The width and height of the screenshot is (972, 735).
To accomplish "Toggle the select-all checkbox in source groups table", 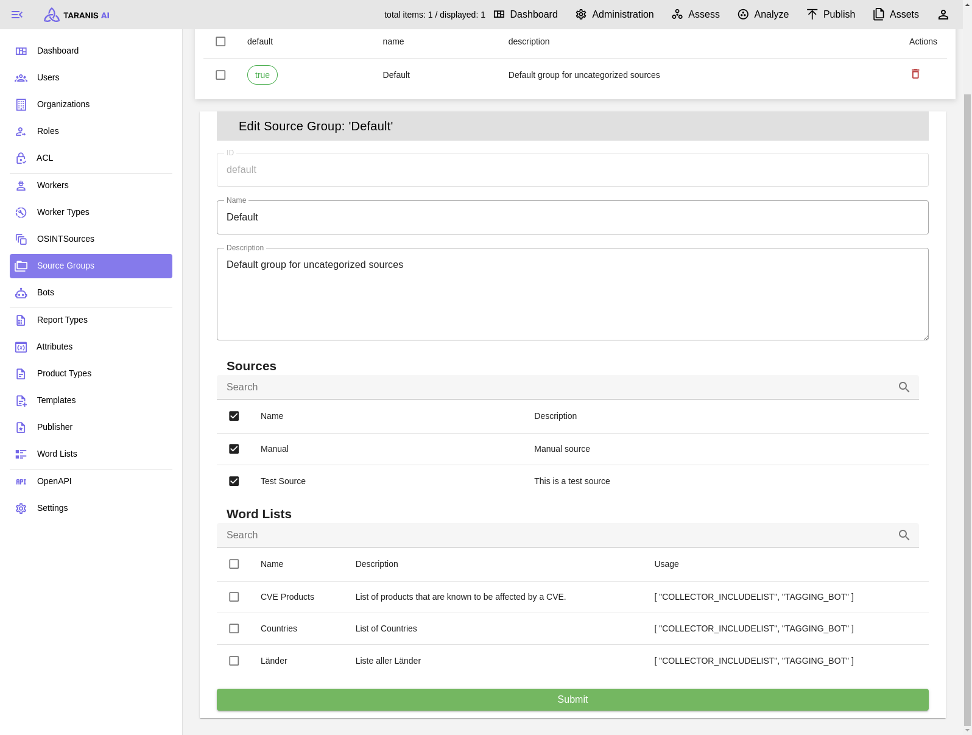I will pyautogui.click(x=220, y=41).
